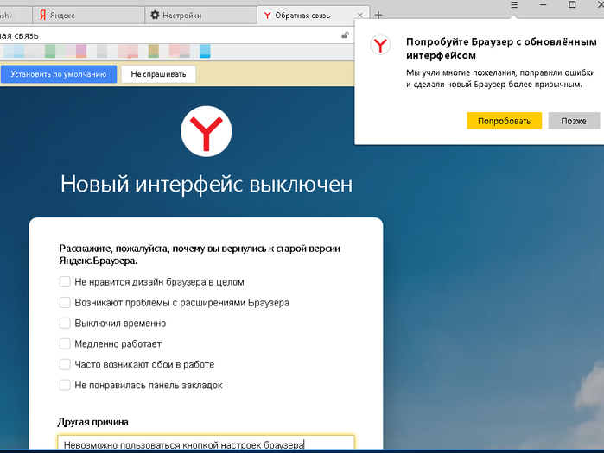This screenshot has width=604, height=453.
Task: Tick the 'Медленно работает' checkbox
Action: pyautogui.click(x=65, y=343)
